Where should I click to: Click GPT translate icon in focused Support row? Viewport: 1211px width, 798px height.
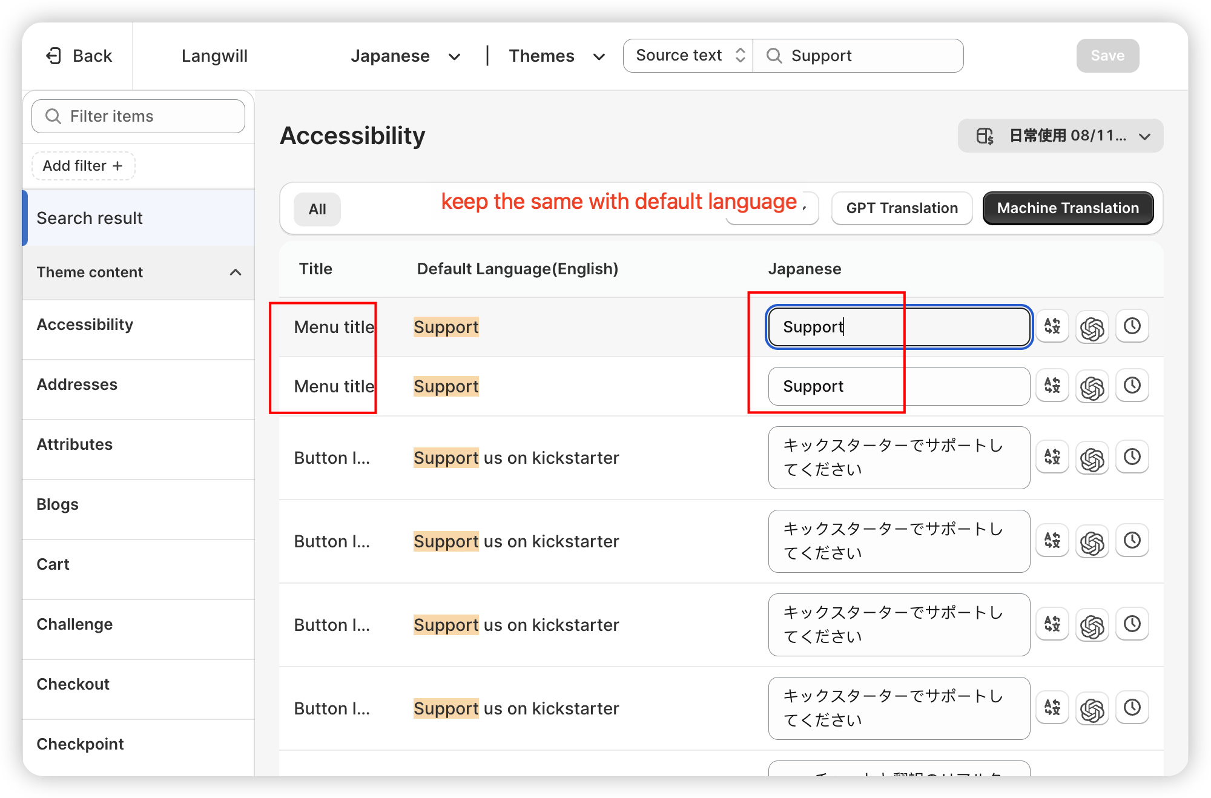(1092, 328)
